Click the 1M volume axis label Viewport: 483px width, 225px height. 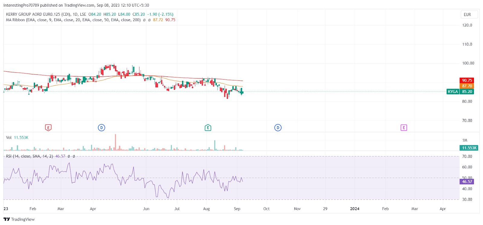465,140
